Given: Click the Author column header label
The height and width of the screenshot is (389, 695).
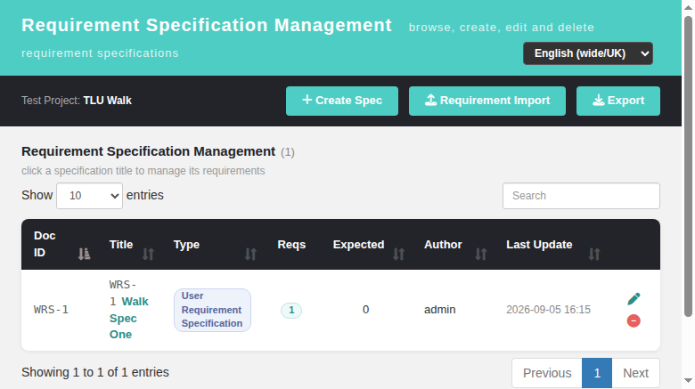Looking at the screenshot, I should (443, 245).
